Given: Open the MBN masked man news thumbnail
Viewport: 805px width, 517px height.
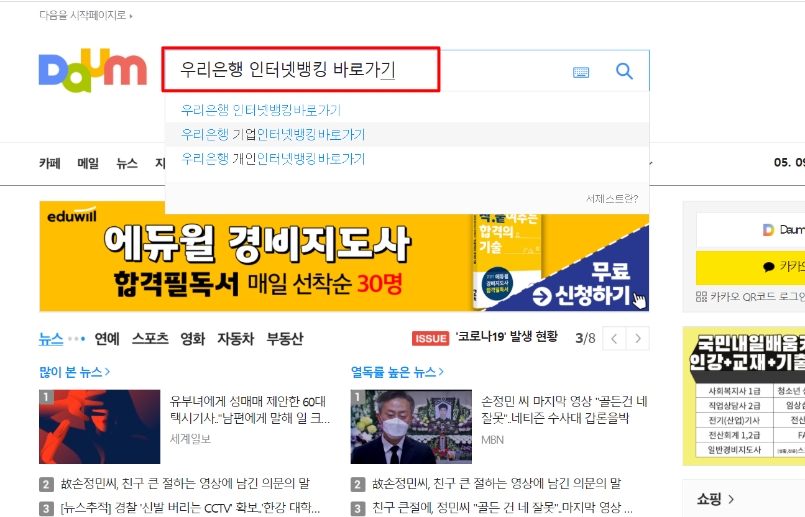Looking at the screenshot, I should click(x=411, y=427).
